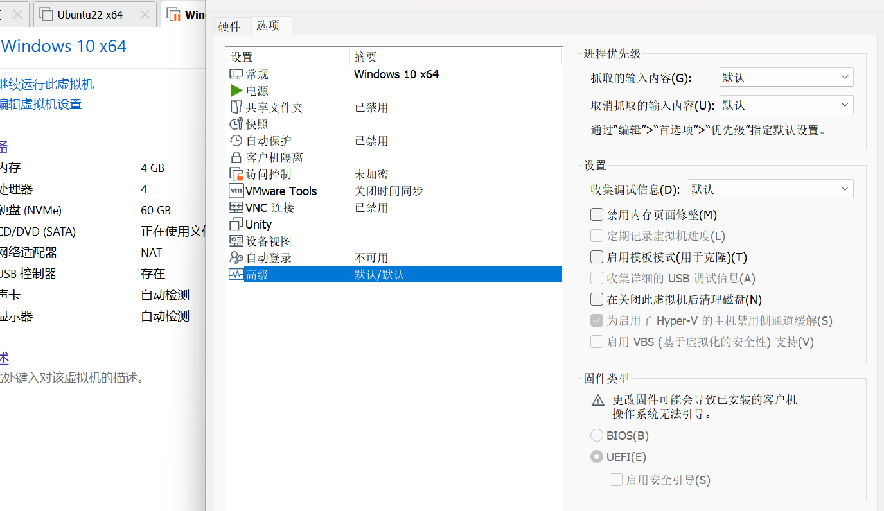Click the Ubuntu22 x64 tab icon
Viewport: 884px width, 511px height.
pyautogui.click(x=45, y=14)
